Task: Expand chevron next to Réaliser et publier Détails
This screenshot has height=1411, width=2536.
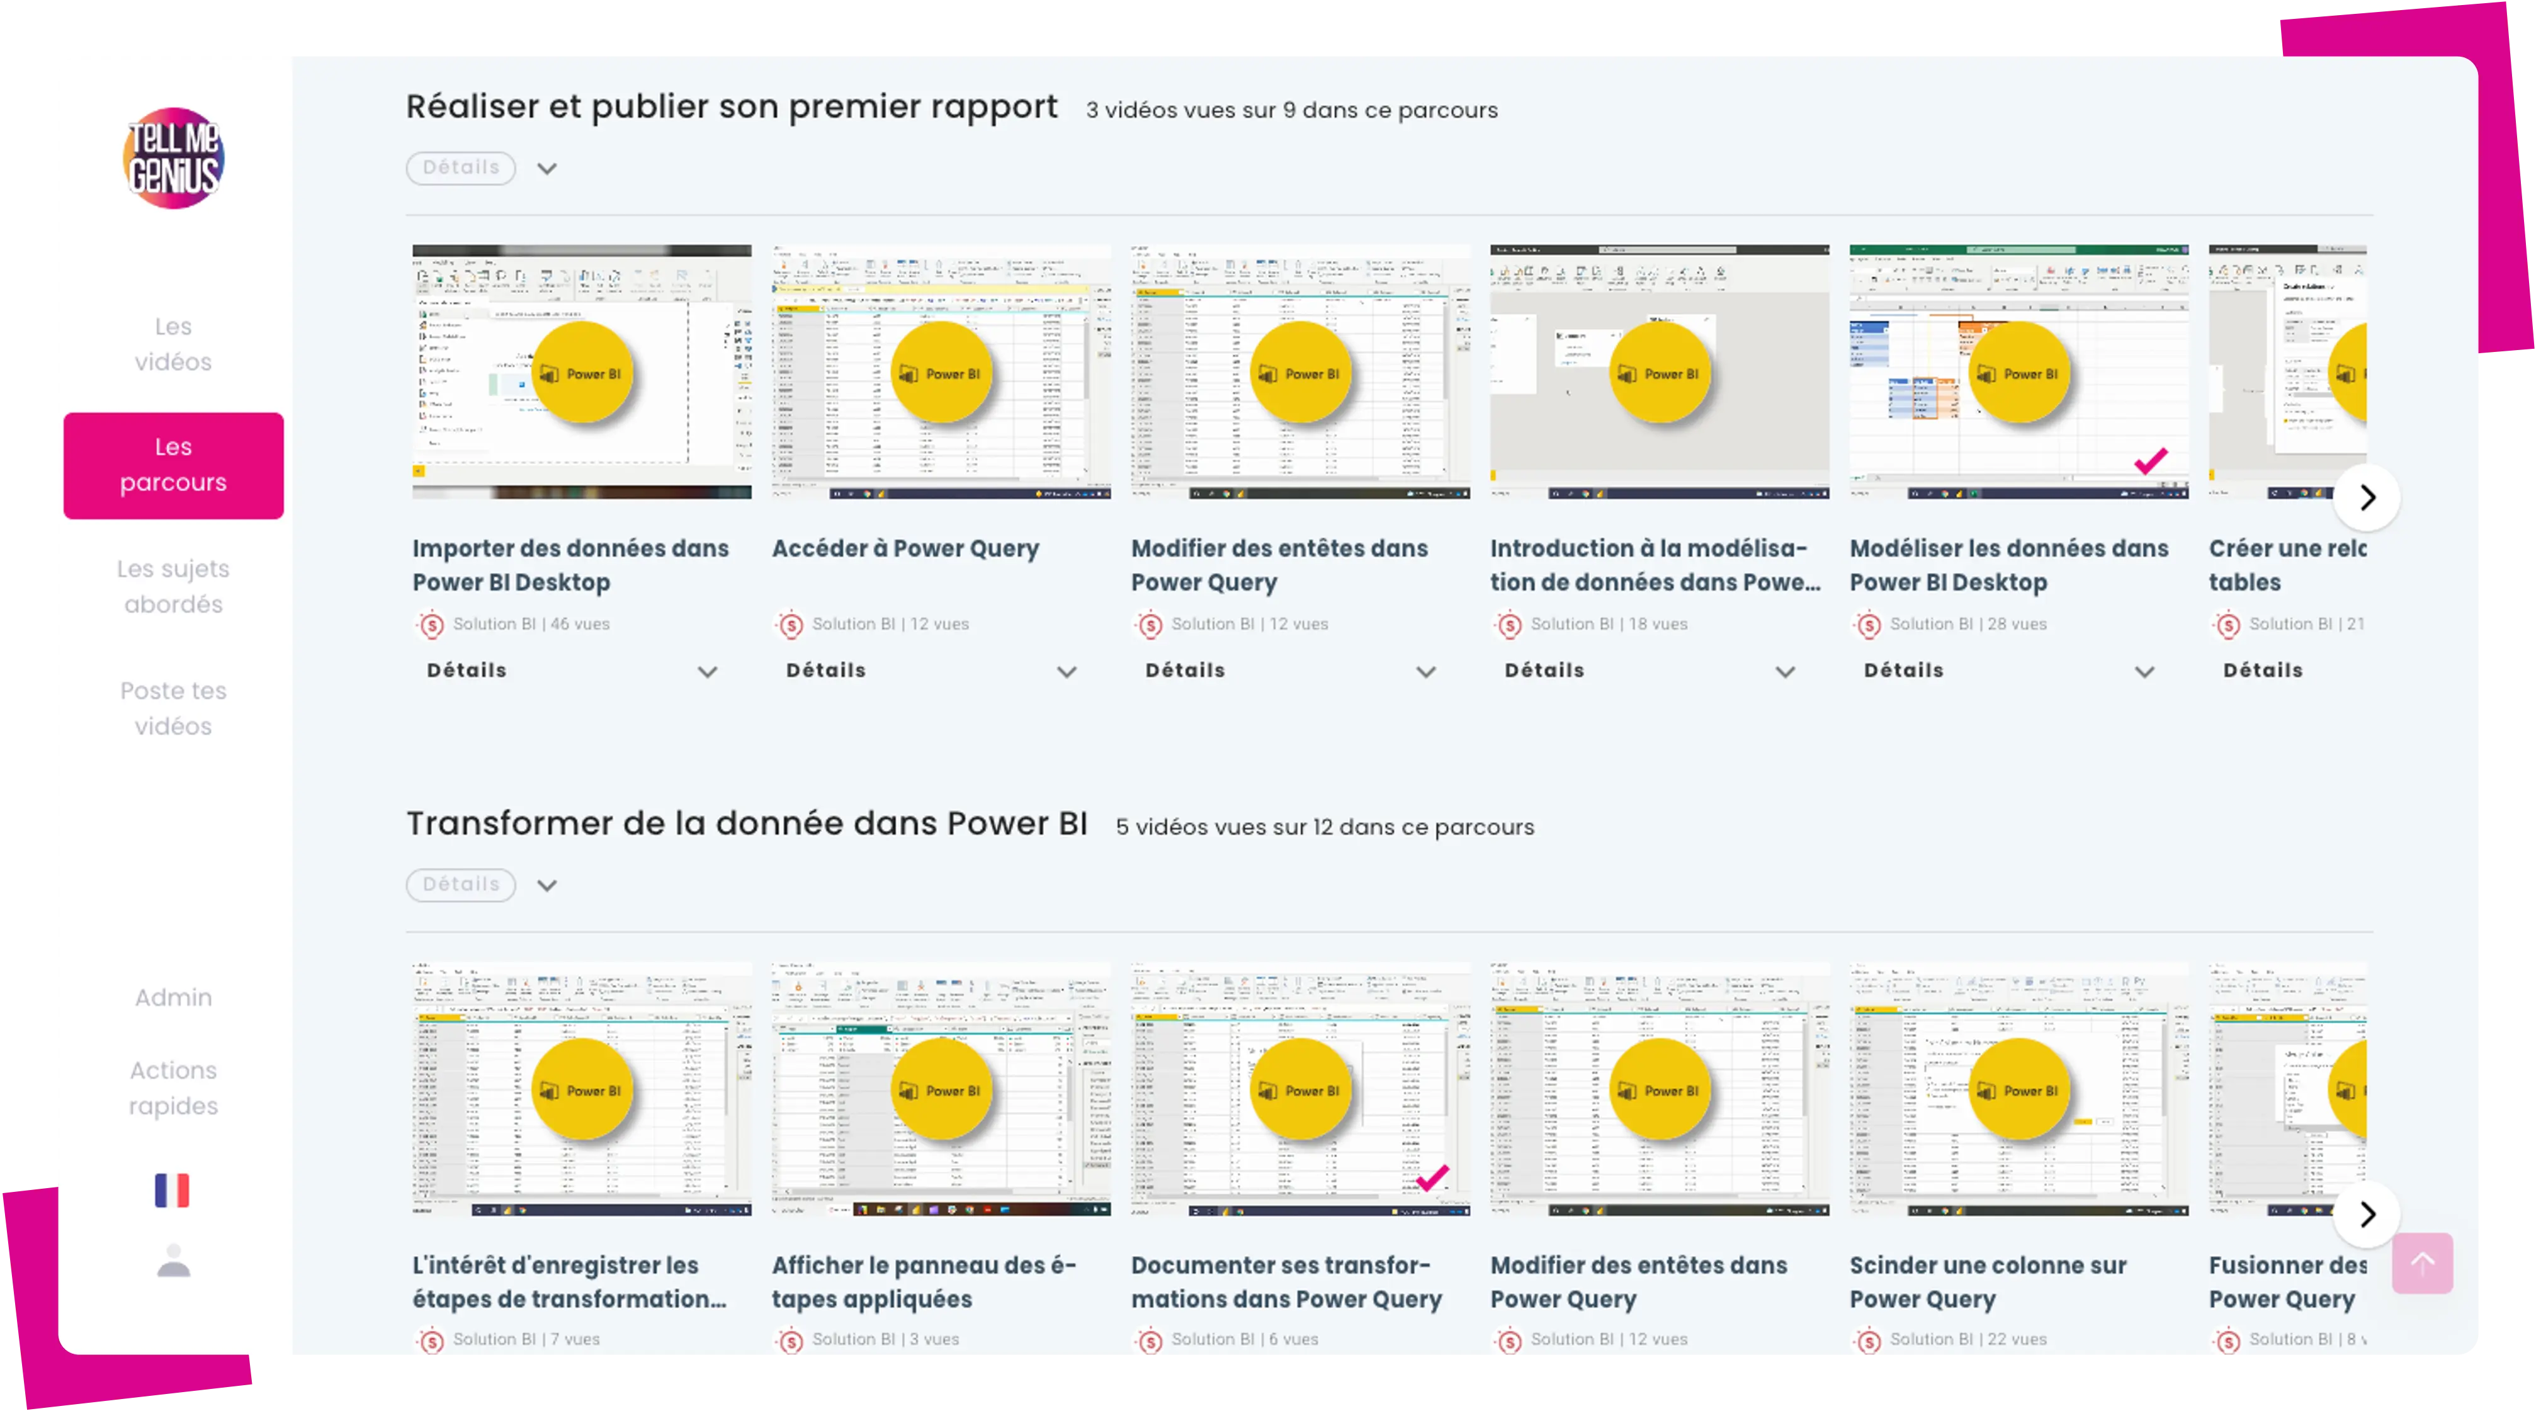Action: 547,168
